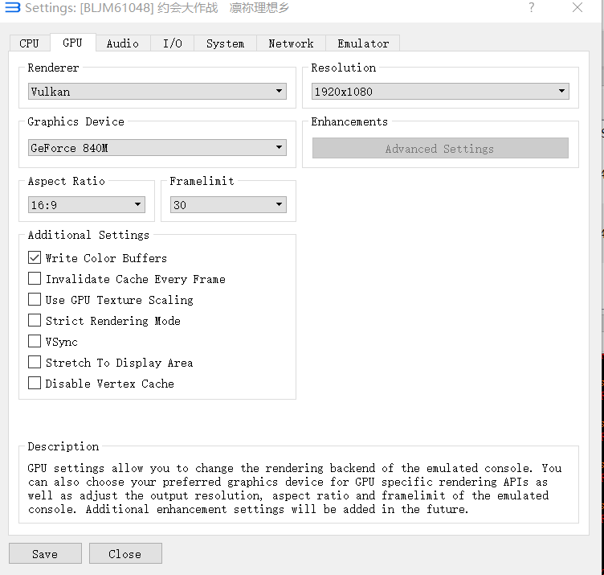Switch to the Emulator tab
Image resolution: width=604 pixels, height=575 pixels.
pos(363,43)
